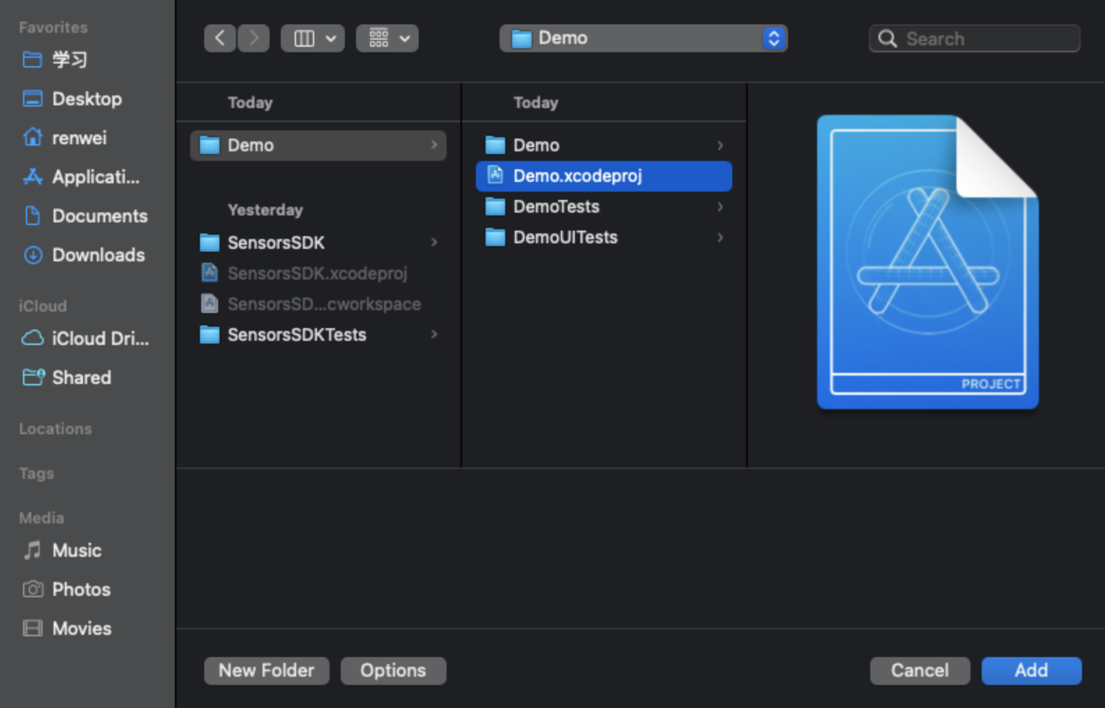Screen dimensions: 1105x708
Task: Go forward with the right arrow button
Action: pos(254,38)
